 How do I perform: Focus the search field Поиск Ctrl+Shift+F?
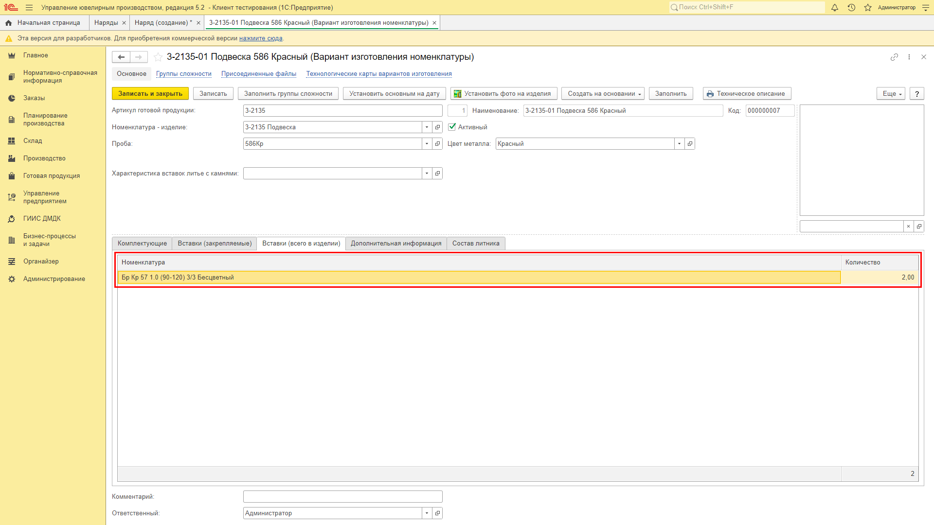[747, 7]
